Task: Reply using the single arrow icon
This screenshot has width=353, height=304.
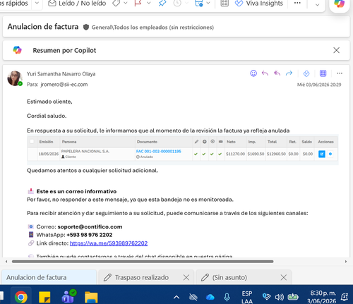Action: (265, 73)
